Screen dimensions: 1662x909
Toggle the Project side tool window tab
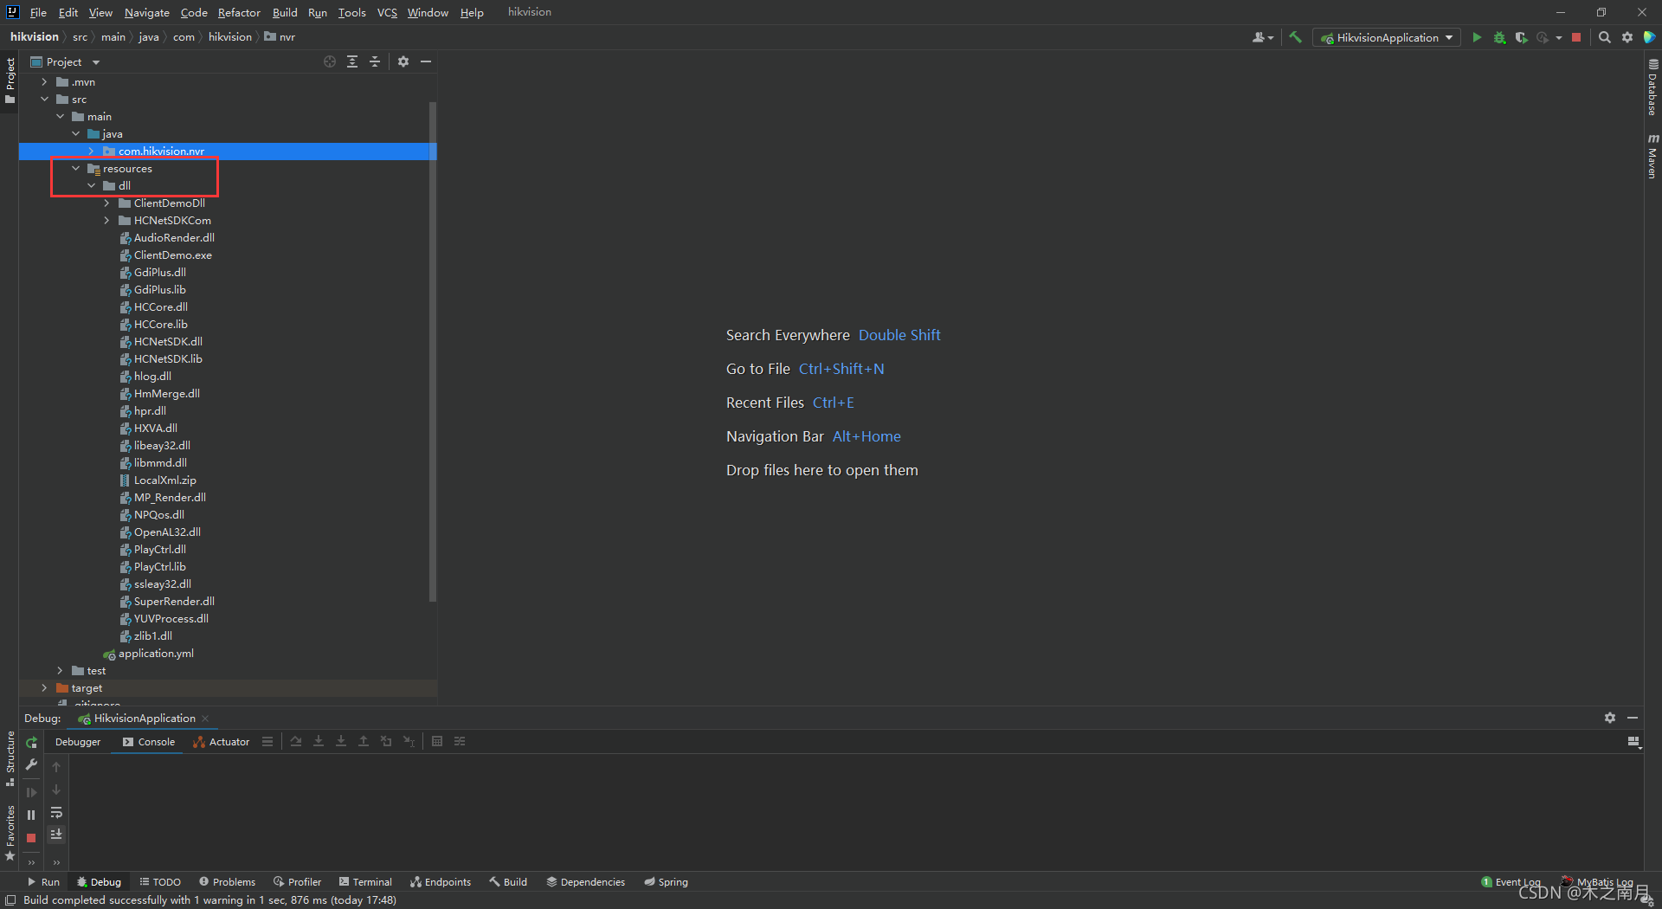point(10,81)
